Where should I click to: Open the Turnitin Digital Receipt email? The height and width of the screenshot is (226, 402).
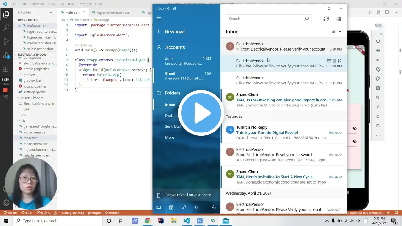point(284,133)
